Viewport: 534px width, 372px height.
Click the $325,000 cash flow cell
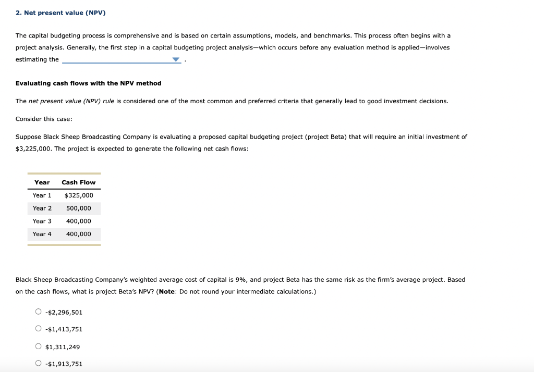79,195
